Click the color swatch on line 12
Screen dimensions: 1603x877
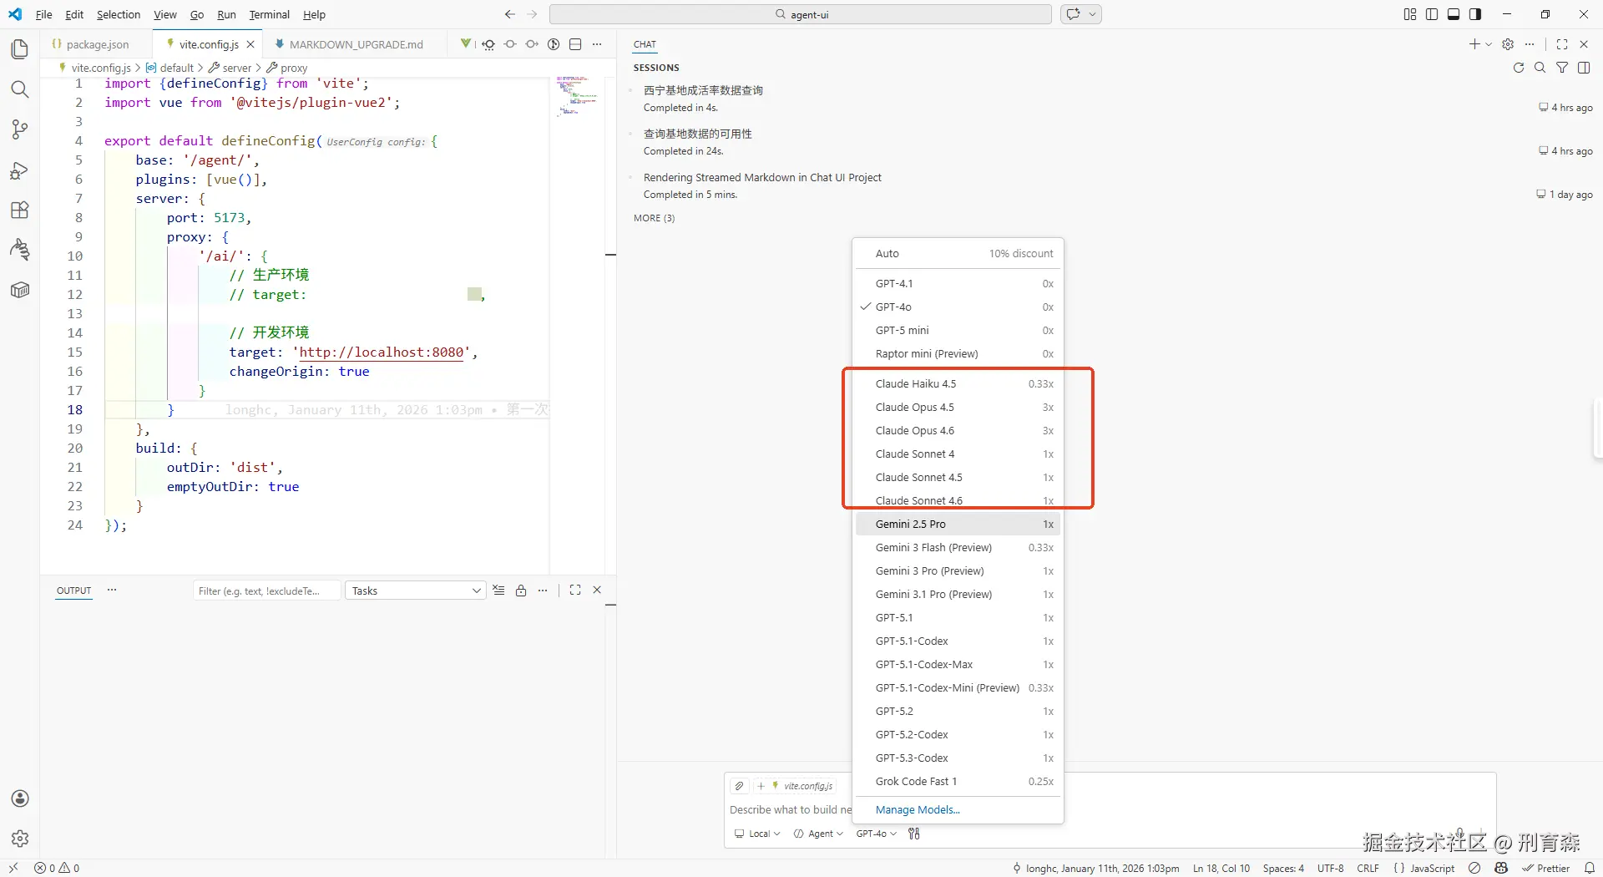click(474, 294)
